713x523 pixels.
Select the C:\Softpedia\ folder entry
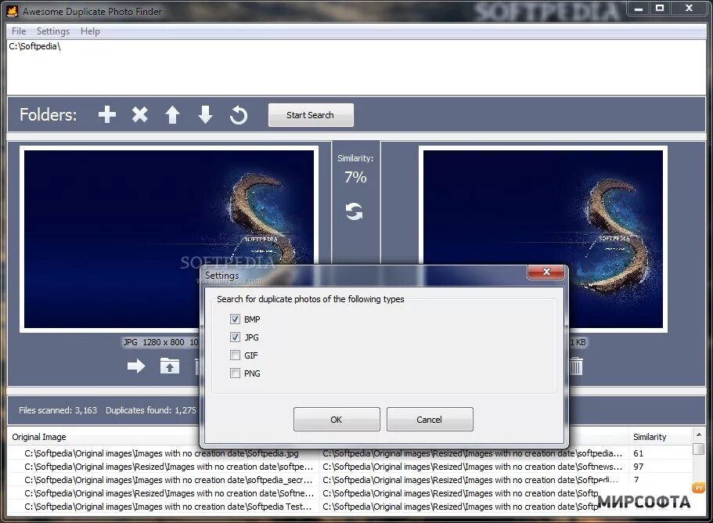(x=34, y=46)
